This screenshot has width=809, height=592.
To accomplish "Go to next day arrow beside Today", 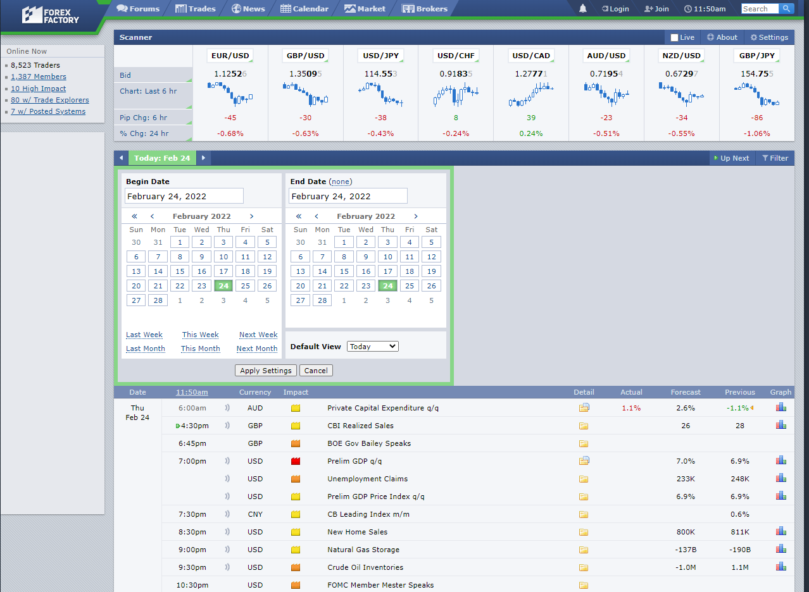I will (x=203, y=158).
